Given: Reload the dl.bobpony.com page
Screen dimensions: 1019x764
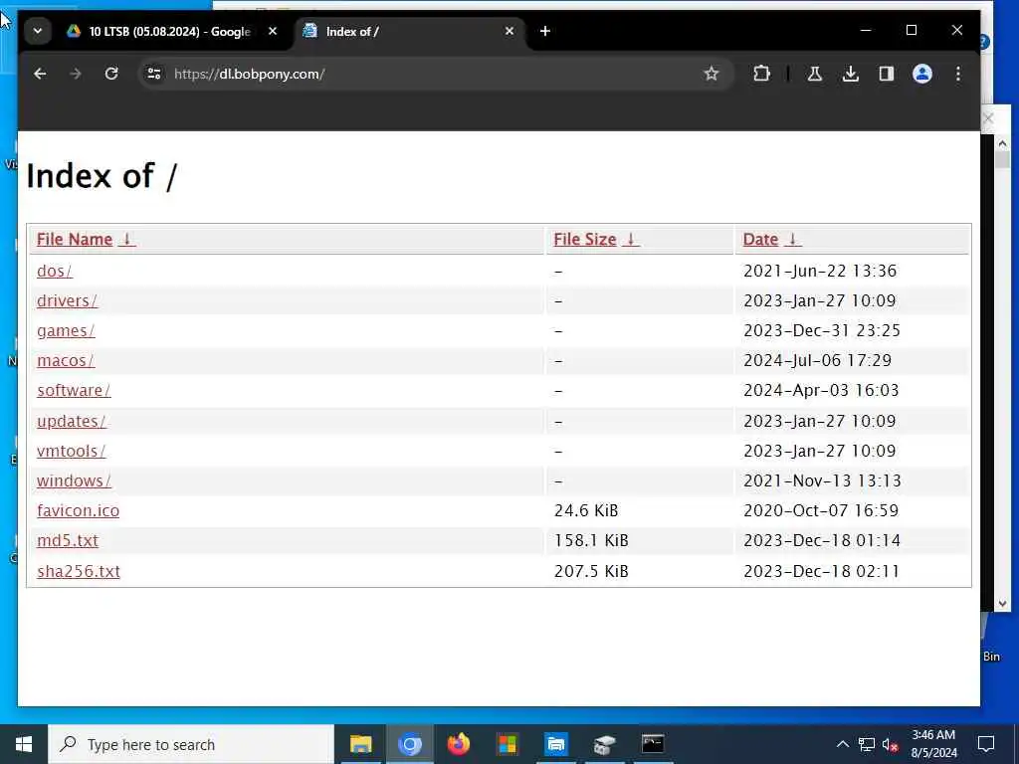Looking at the screenshot, I should pos(111,74).
